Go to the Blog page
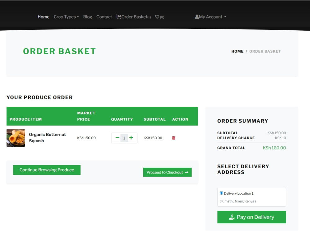Screen dimensions: 310x232 point(88,17)
